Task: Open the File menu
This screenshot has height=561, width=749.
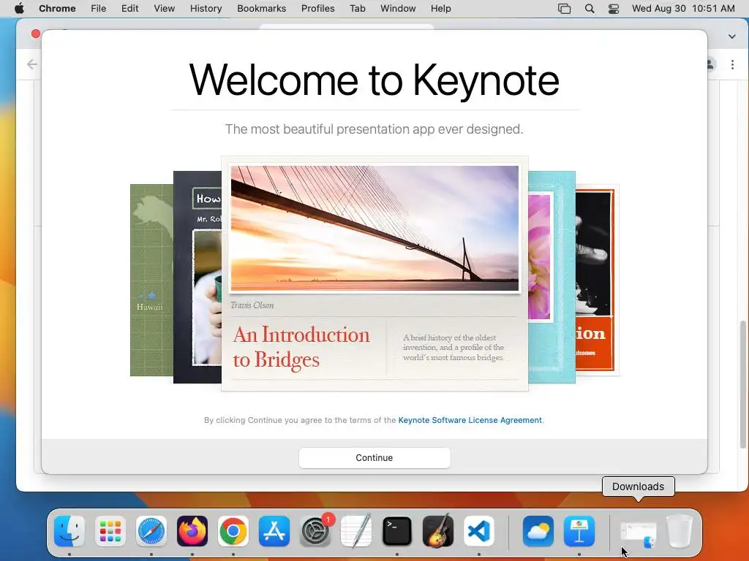Action: point(99,8)
